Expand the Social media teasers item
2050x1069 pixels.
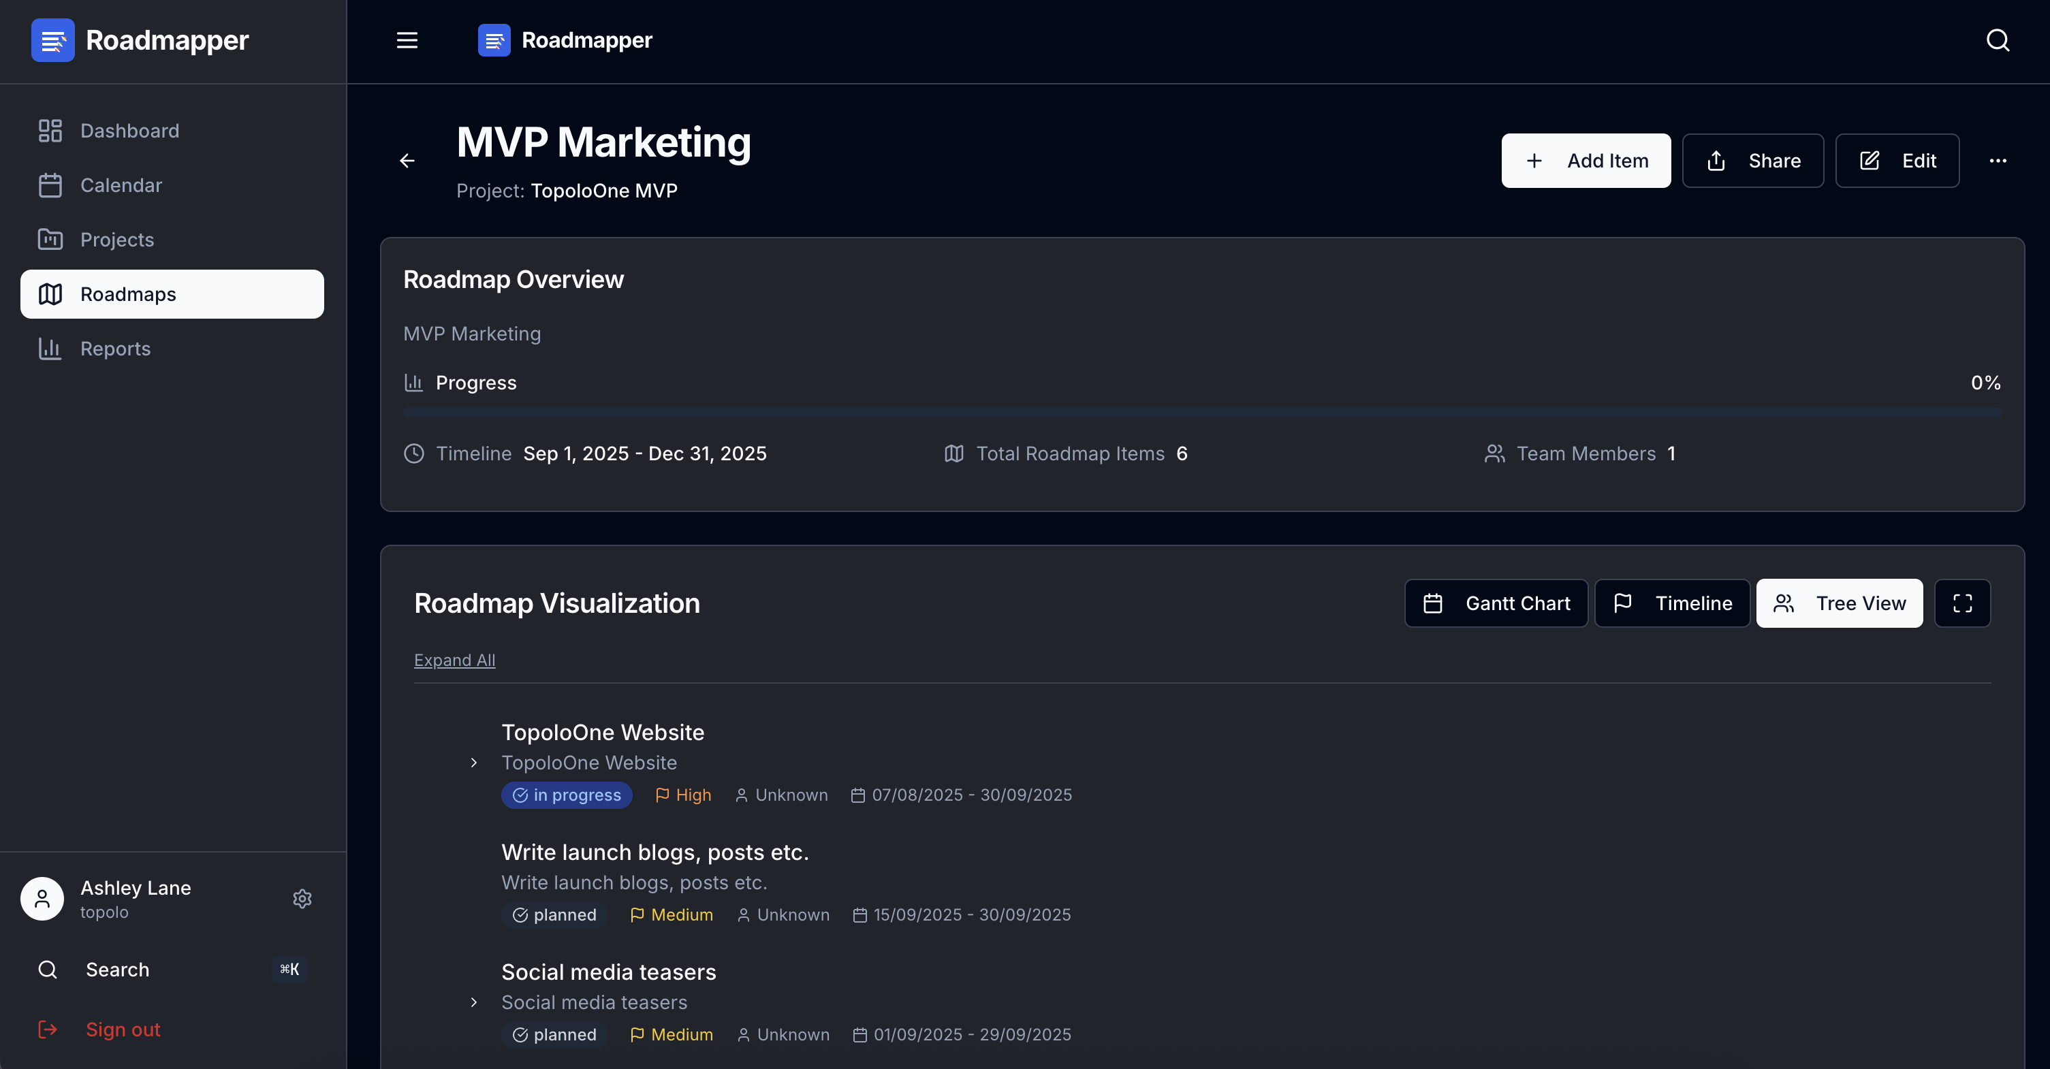473,1002
